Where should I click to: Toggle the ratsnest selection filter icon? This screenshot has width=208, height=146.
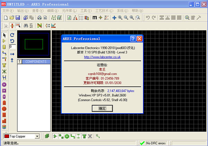pos(90,136)
